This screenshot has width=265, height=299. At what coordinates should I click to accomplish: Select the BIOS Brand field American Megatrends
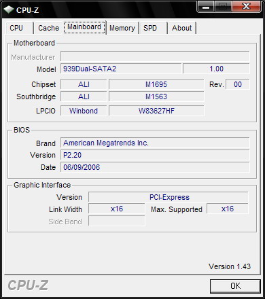tap(155, 143)
